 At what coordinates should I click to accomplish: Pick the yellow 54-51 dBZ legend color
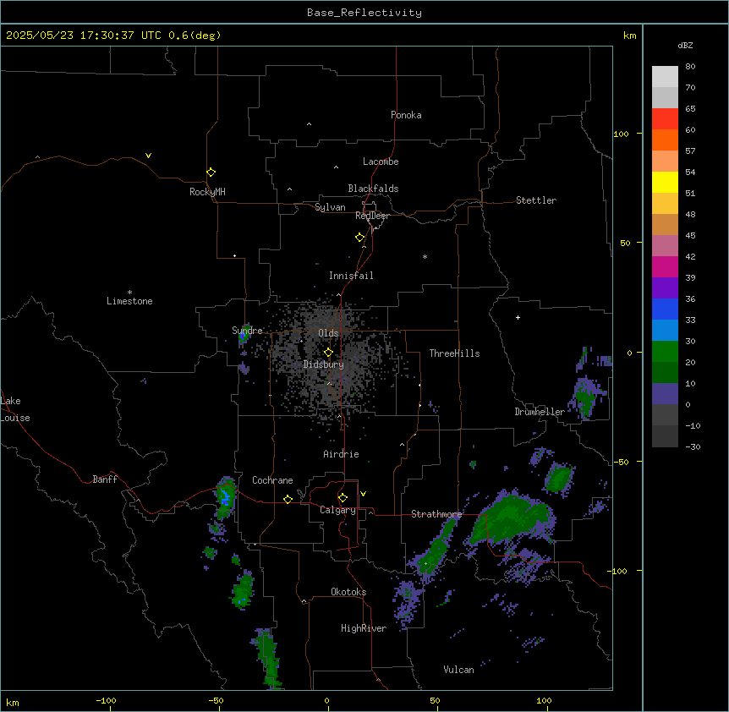pos(665,182)
